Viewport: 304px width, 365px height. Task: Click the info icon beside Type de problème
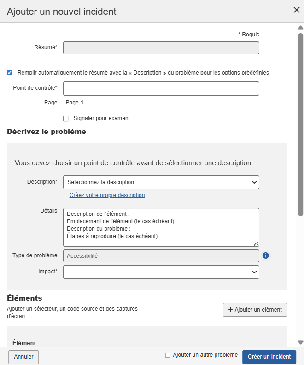(x=266, y=255)
